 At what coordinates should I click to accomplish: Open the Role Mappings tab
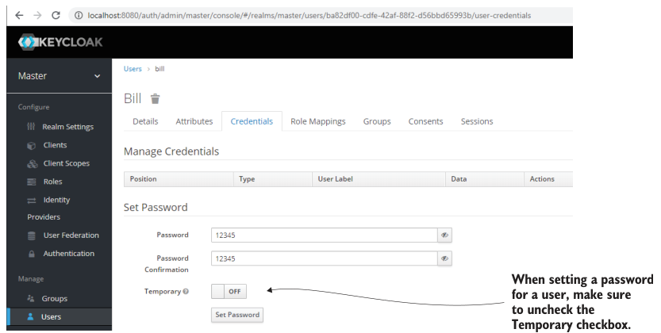318,121
